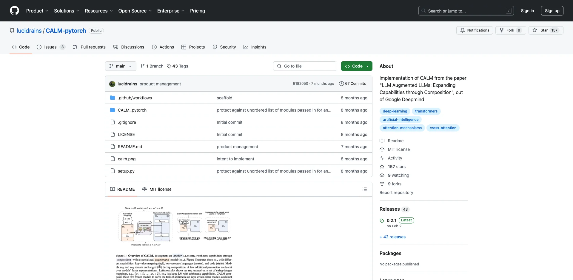Click the file icon beside setup.py

(113, 171)
